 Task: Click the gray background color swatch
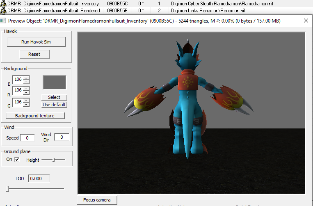(54, 82)
